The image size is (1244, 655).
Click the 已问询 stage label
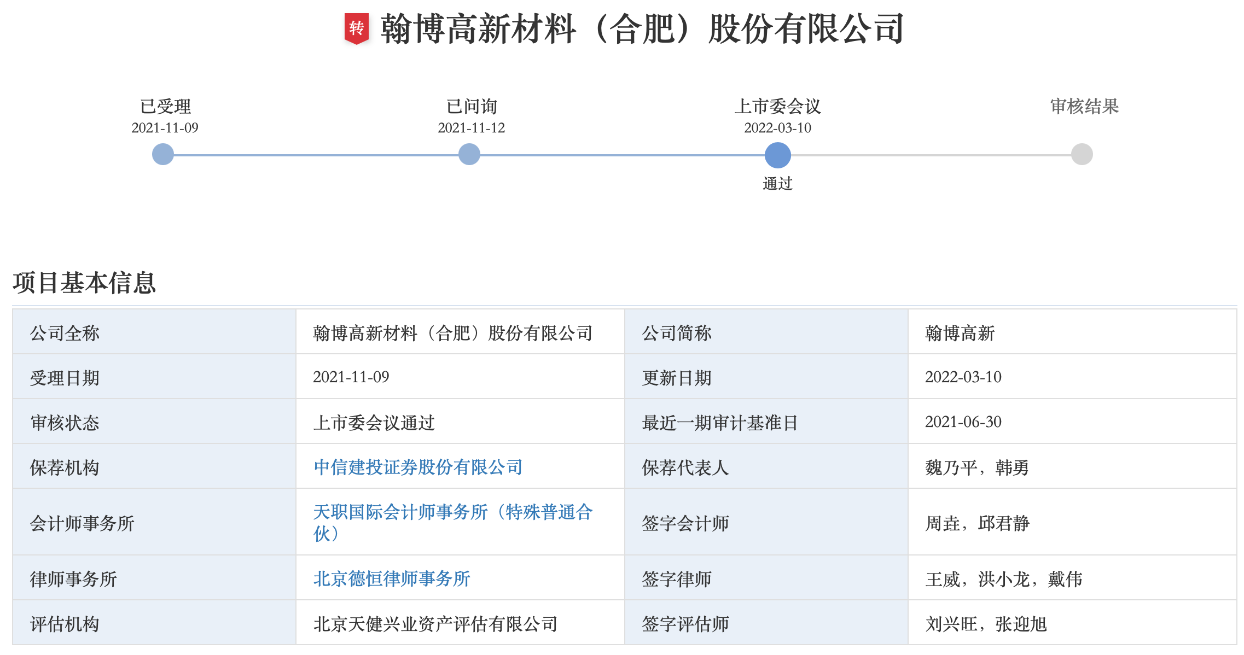coord(472,106)
